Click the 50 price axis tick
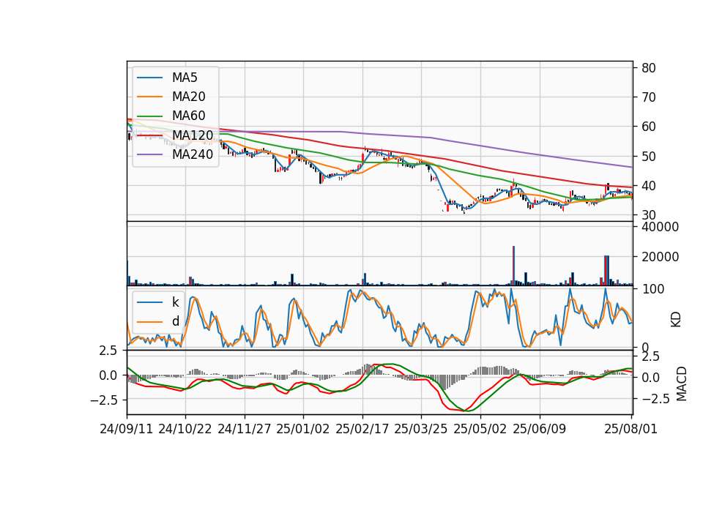Image resolution: width=703 pixels, height=505 pixels. 649,157
